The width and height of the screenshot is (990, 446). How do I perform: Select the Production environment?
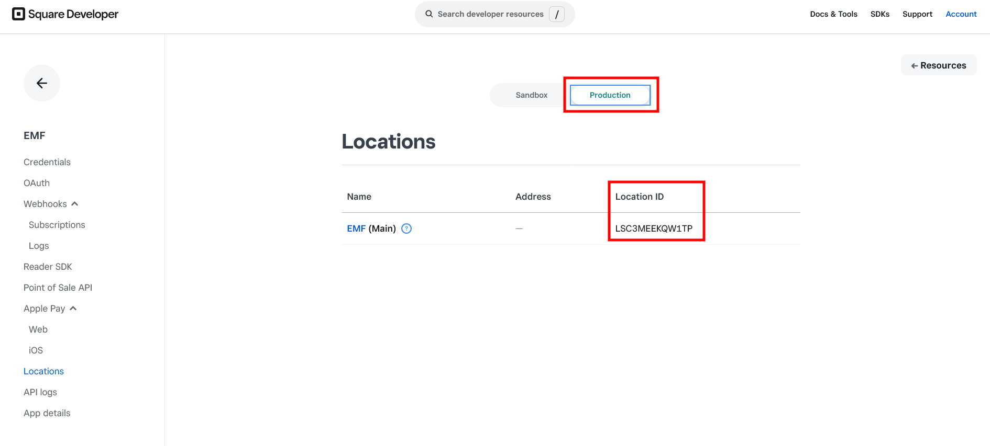point(610,95)
